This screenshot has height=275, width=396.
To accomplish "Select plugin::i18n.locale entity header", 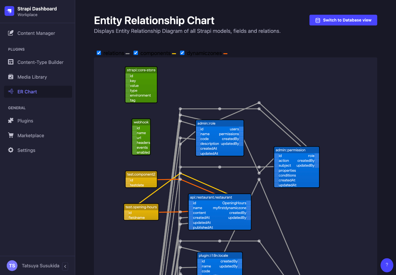I will coord(220,255).
